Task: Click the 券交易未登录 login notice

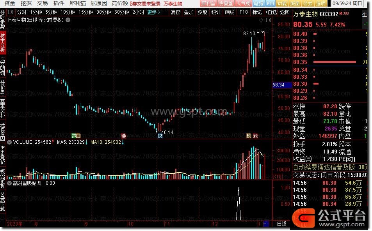Action: (x=145, y=4)
